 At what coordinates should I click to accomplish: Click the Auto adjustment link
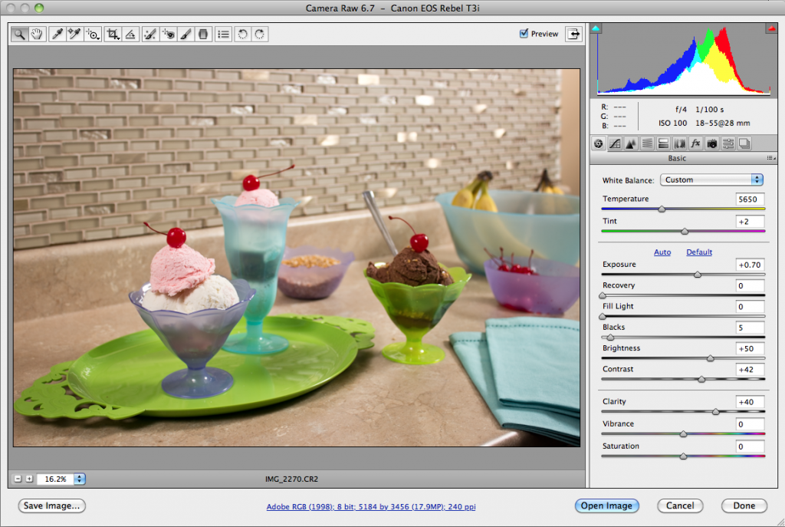[662, 252]
